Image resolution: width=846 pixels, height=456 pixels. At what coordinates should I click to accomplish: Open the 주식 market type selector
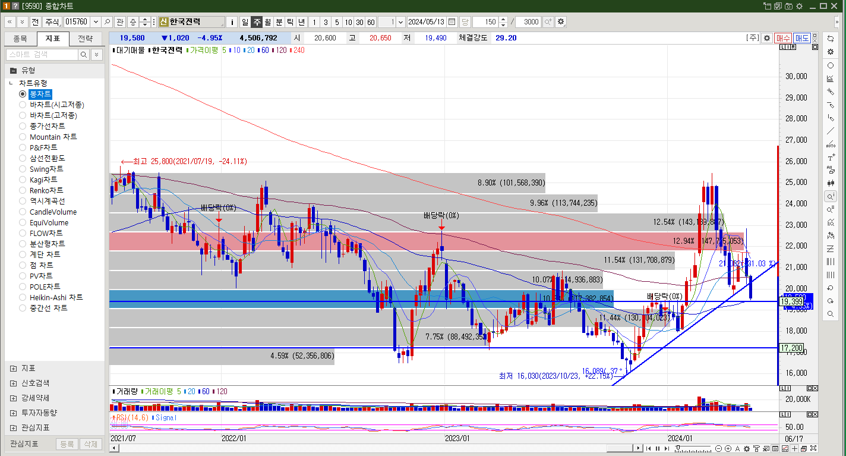52,22
